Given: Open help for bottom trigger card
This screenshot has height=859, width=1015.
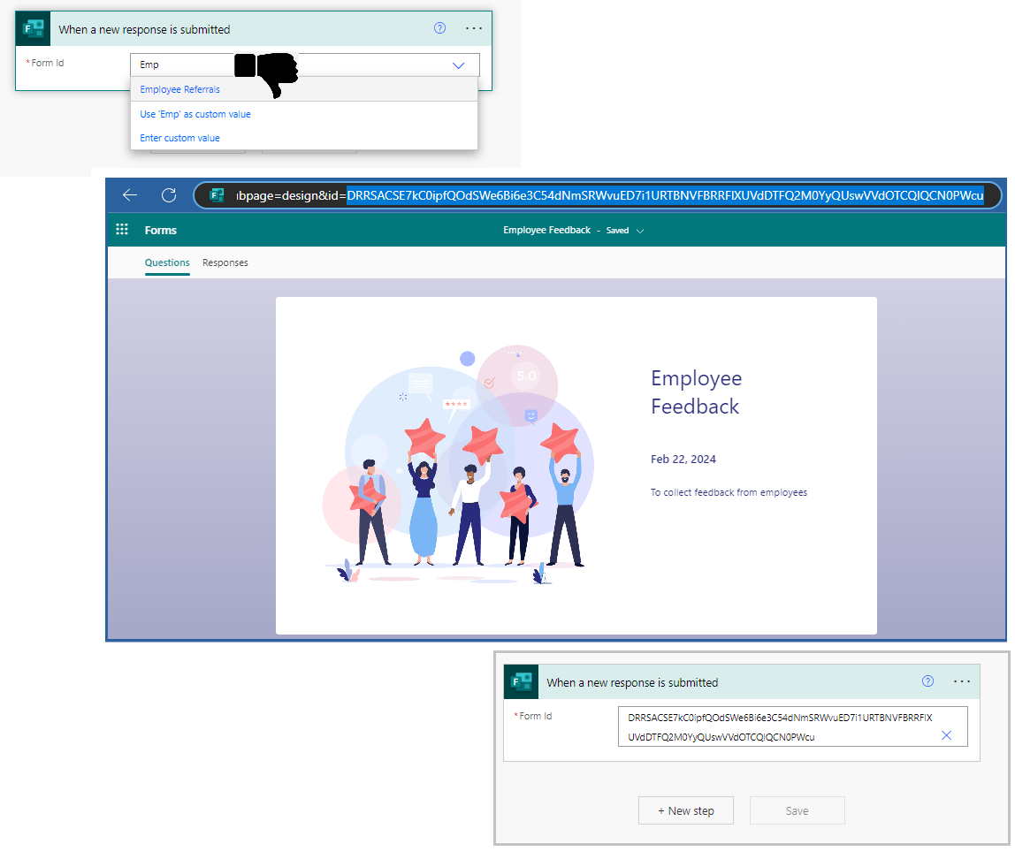Looking at the screenshot, I should [927, 681].
